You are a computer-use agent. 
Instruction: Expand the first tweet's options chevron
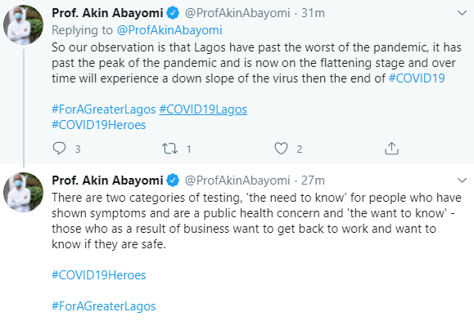click(x=462, y=13)
